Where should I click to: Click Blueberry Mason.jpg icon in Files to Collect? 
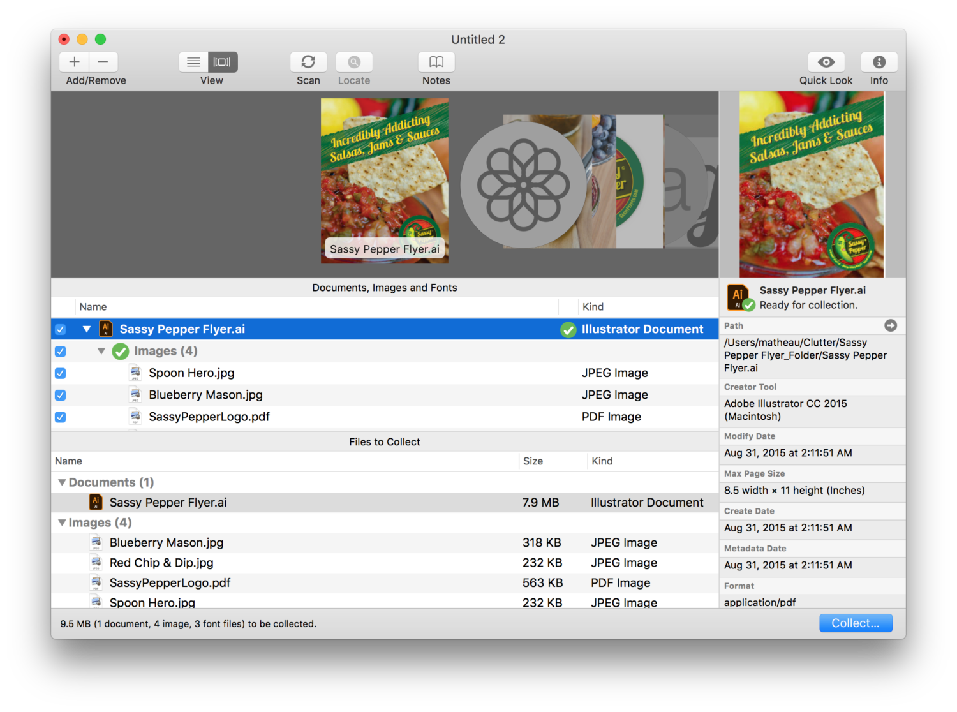click(96, 543)
